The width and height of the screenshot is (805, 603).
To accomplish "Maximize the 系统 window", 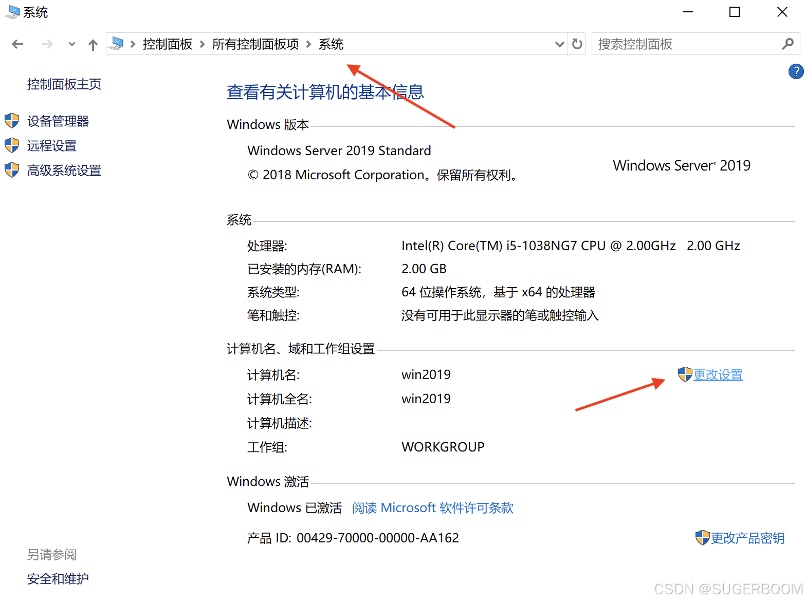I will point(735,12).
